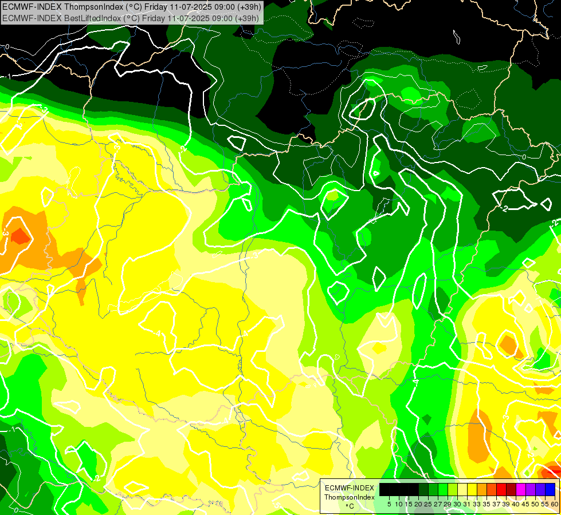Click the legend's ECMWF-INDEX label
The image size is (561, 515).
[350, 488]
